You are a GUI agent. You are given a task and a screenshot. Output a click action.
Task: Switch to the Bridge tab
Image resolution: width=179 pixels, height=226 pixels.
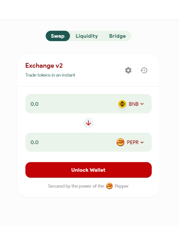tap(117, 36)
